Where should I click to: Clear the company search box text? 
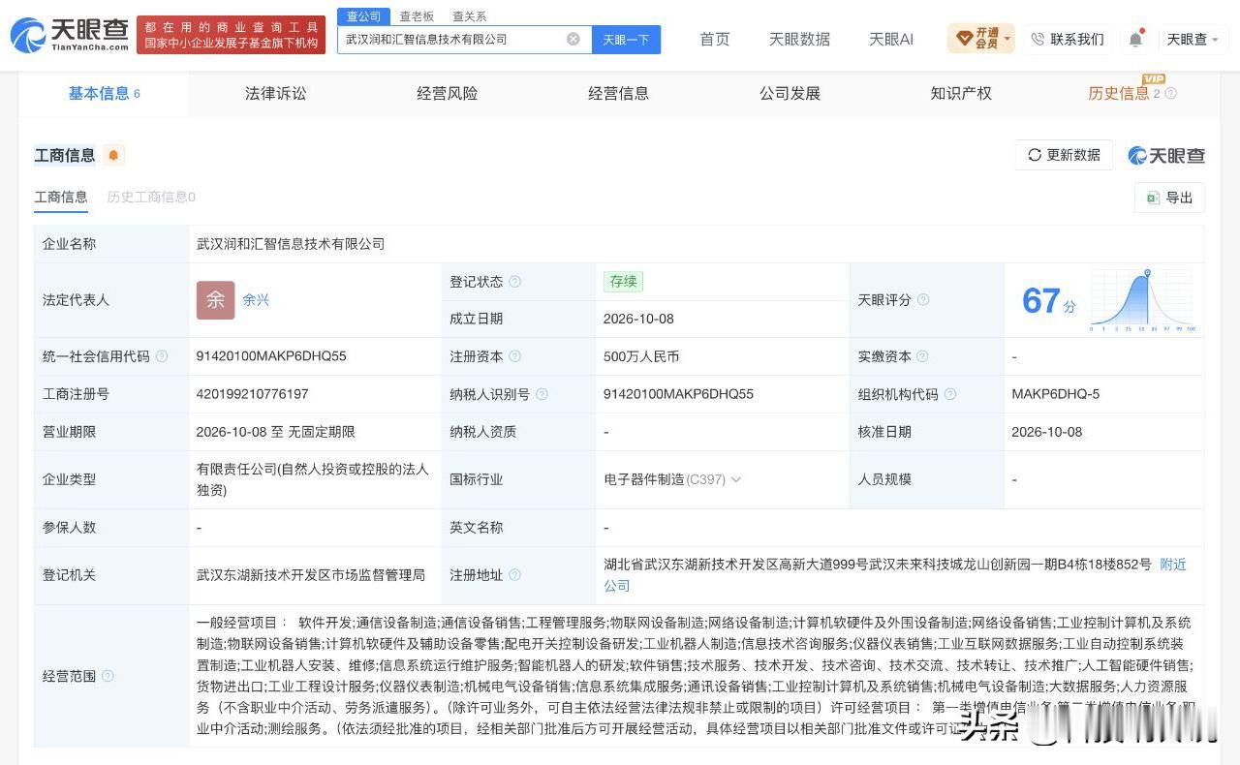[x=573, y=39]
